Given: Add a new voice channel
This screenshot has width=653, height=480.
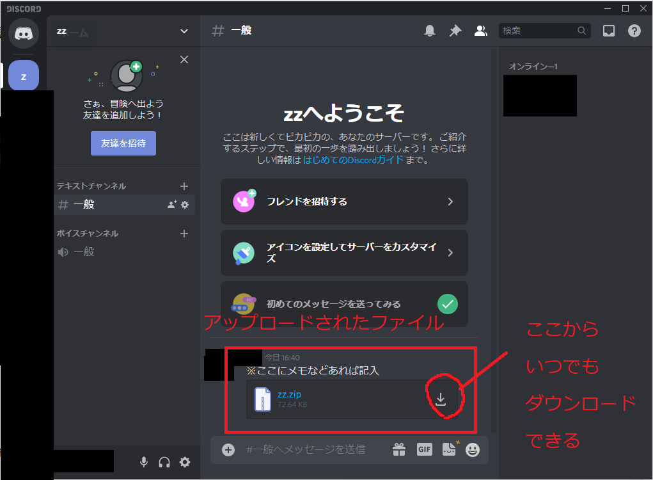Looking at the screenshot, I should (x=184, y=234).
